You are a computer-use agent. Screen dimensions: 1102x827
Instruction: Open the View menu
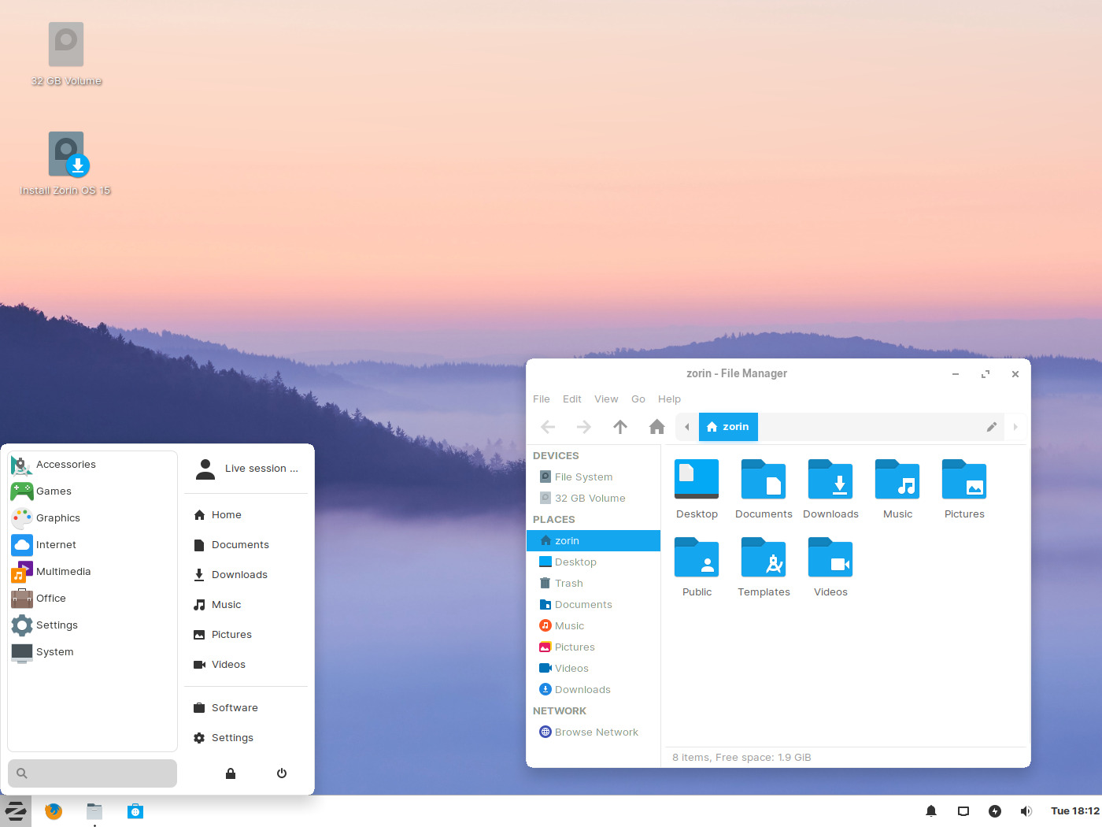(x=606, y=399)
